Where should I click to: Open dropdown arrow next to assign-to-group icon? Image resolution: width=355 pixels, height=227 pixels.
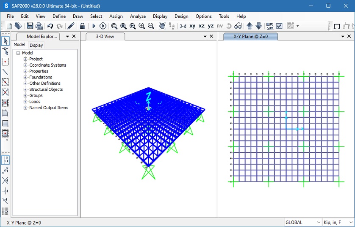(x=297, y=26)
